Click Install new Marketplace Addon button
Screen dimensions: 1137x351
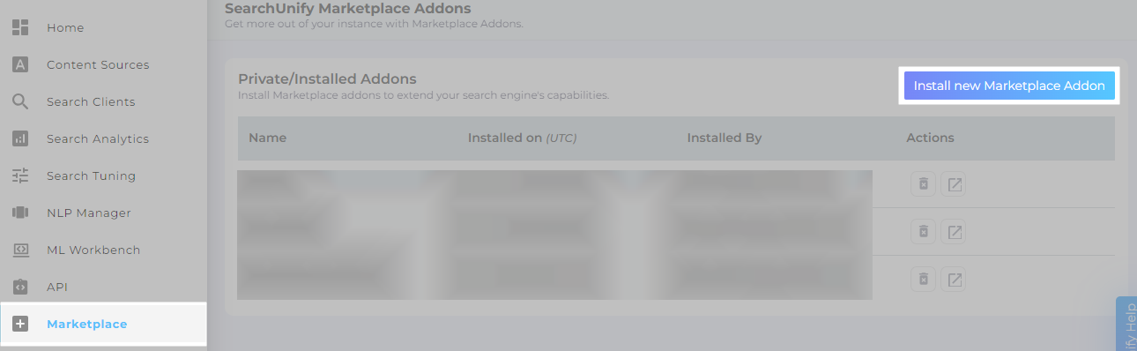(x=1009, y=86)
